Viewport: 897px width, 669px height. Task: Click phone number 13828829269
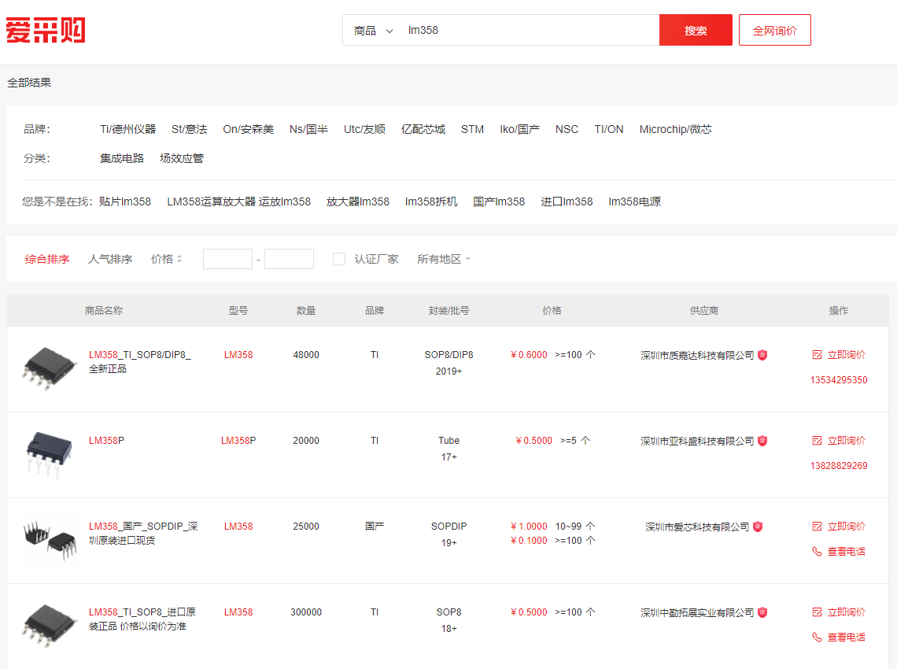[839, 466]
